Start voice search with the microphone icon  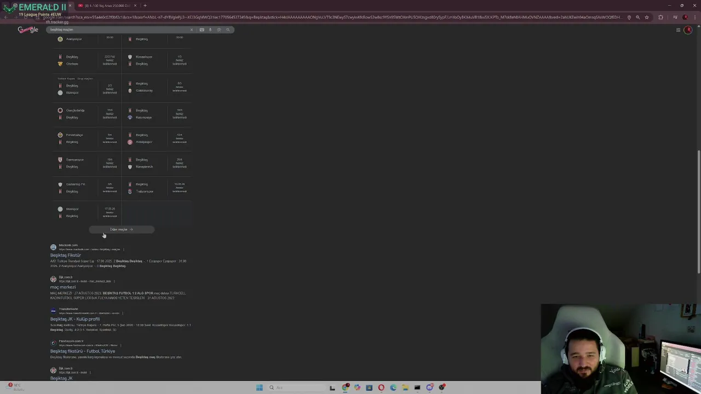[x=210, y=30]
